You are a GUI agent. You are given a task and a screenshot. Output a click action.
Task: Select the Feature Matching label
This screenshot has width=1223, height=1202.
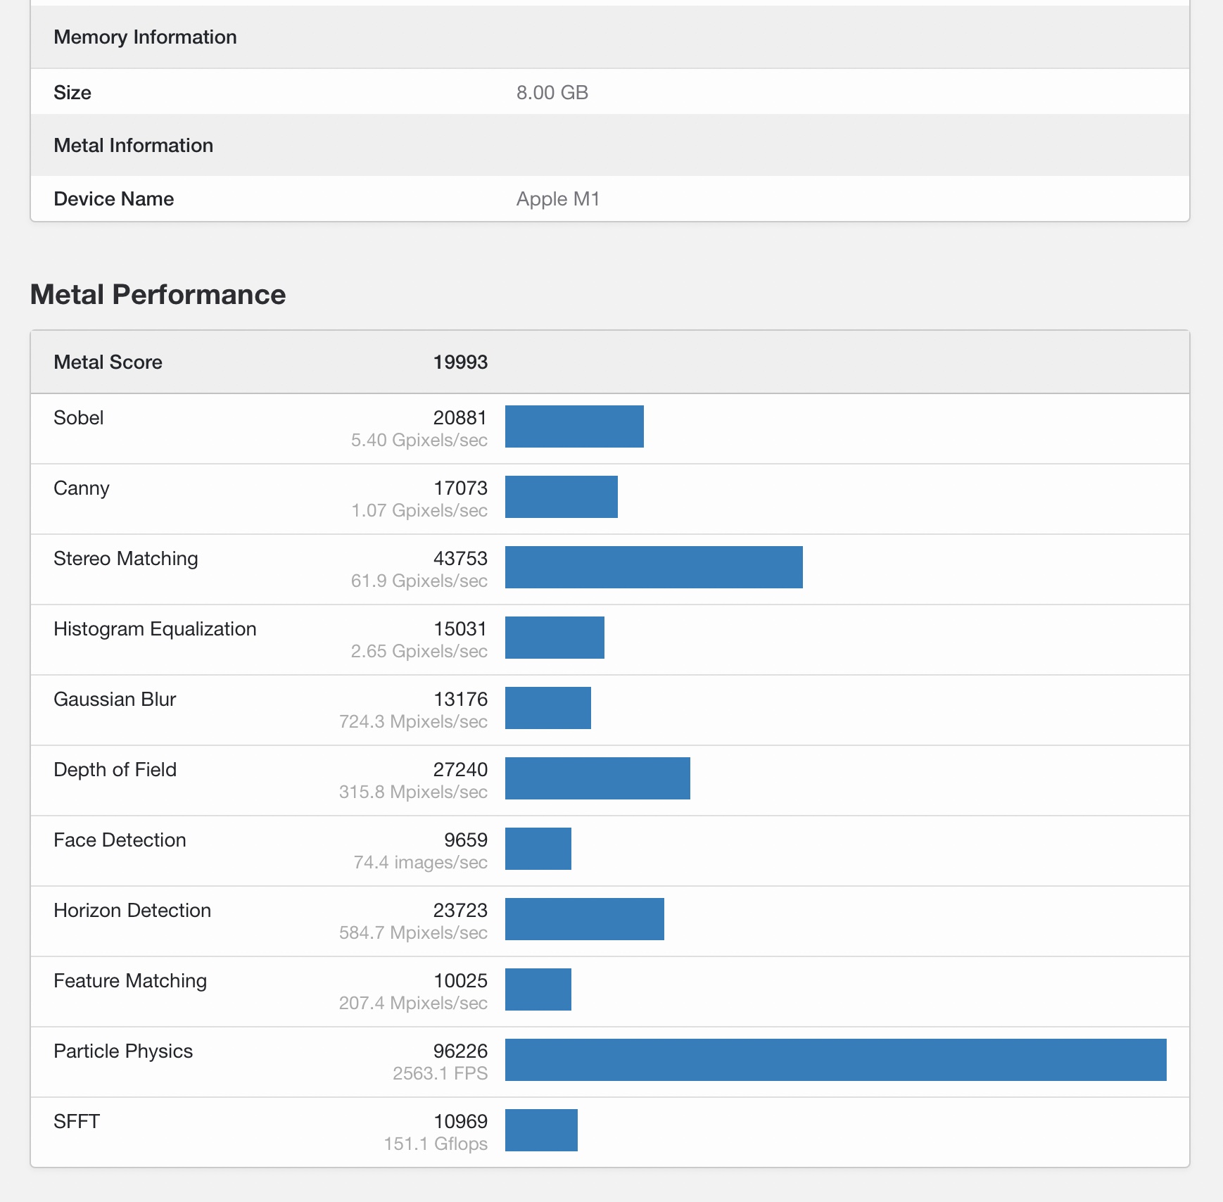pyautogui.click(x=130, y=981)
